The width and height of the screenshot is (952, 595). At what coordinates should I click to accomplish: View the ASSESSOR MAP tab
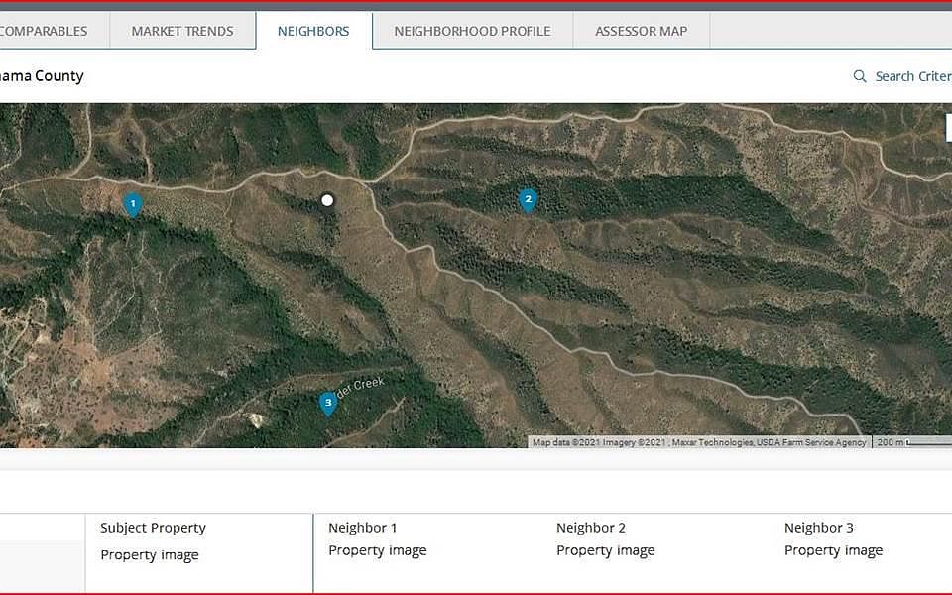pos(640,31)
